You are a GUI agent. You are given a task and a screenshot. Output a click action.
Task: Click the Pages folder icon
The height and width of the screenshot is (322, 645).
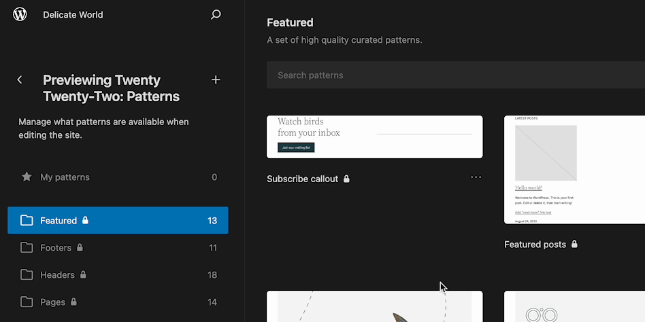point(27,302)
